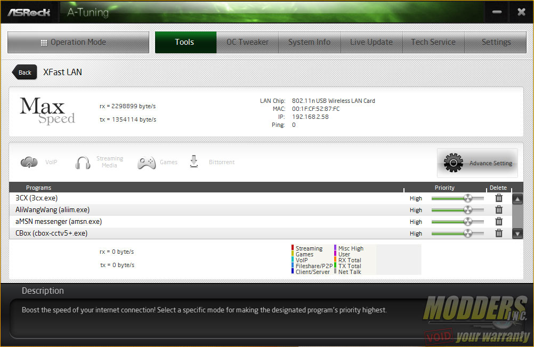Click the ASRock logo
This screenshot has height=347, width=534.
click(x=29, y=13)
